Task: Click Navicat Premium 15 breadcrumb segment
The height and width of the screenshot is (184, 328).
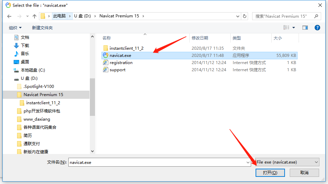Action: point(119,16)
